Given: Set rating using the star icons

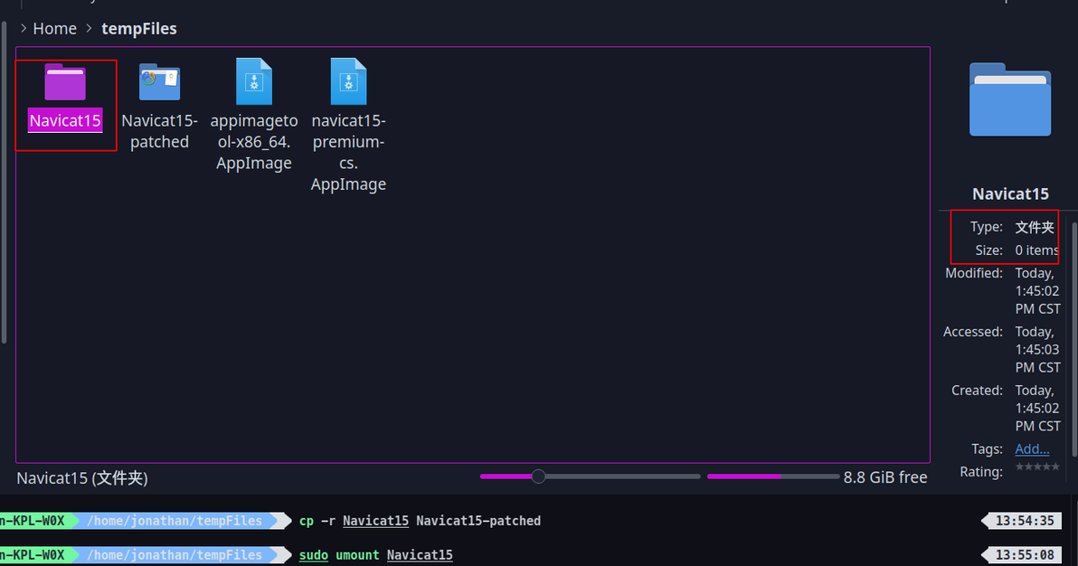Looking at the screenshot, I should click(x=1037, y=467).
